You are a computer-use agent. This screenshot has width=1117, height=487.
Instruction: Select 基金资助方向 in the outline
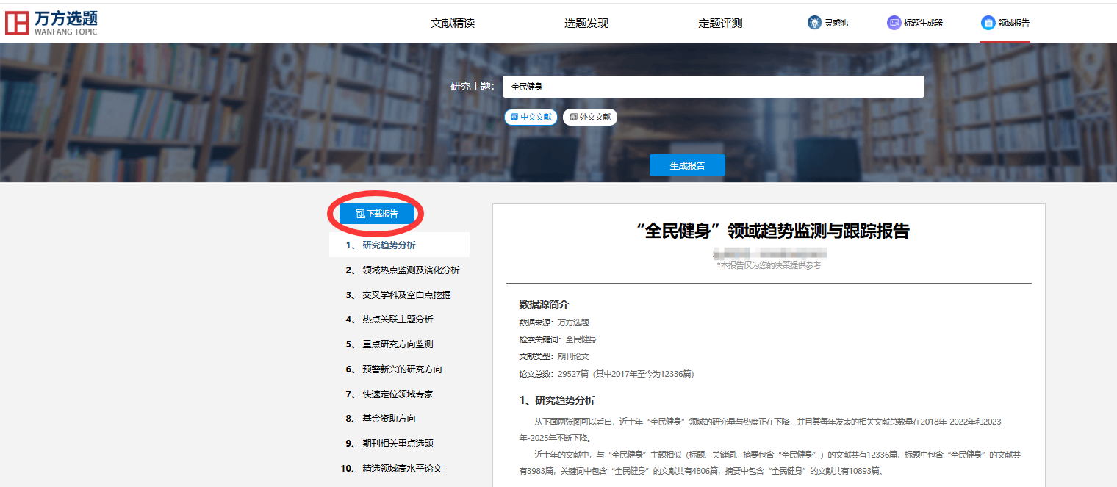tap(389, 419)
